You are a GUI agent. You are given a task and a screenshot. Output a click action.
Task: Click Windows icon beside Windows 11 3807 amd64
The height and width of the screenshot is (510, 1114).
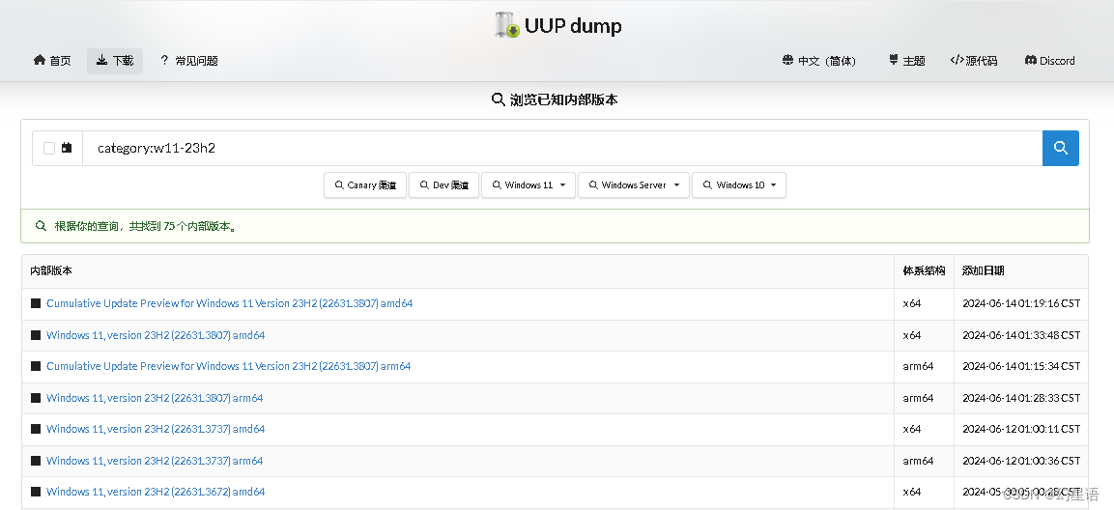[x=36, y=335]
